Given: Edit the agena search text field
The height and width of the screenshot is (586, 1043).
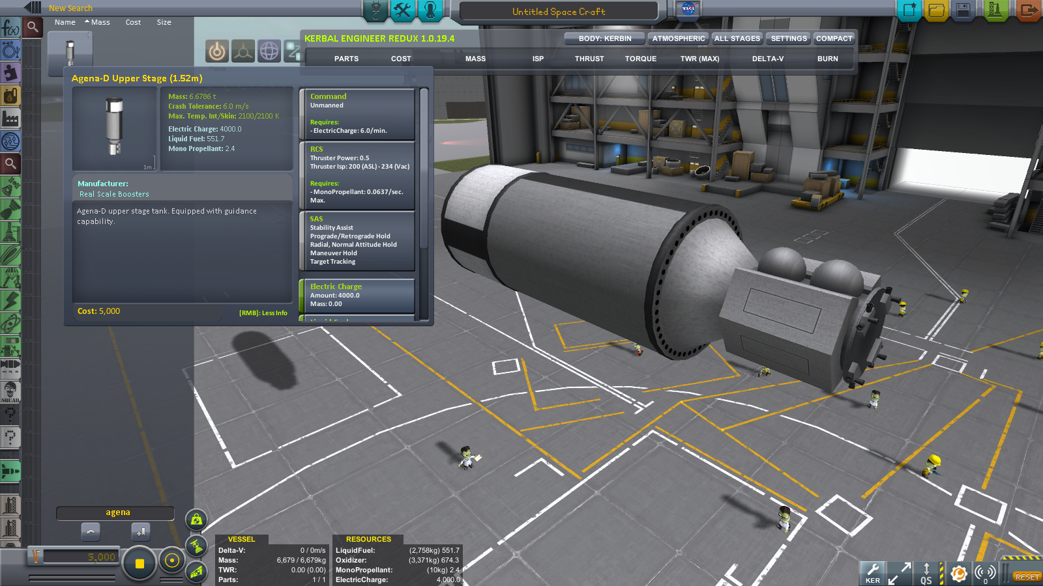Looking at the screenshot, I should pyautogui.click(x=115, y=513).
